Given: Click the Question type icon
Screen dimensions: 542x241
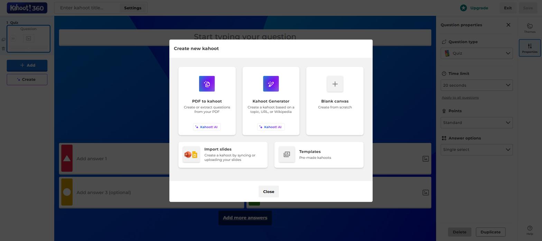Looking at the screenshot, I should tap(444, 42).
